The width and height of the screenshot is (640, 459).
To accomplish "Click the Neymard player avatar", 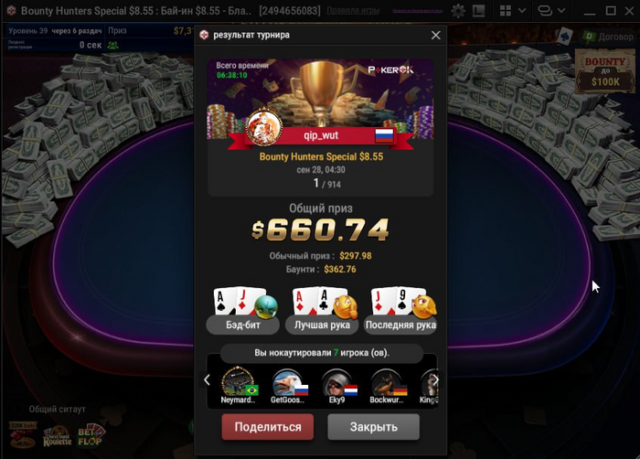I will [x=239, y=382].
